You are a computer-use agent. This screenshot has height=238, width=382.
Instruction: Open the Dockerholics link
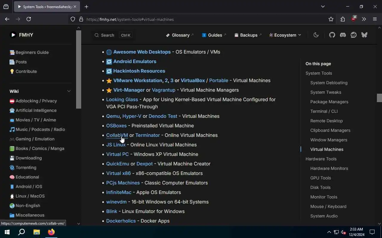click(121, 221)
